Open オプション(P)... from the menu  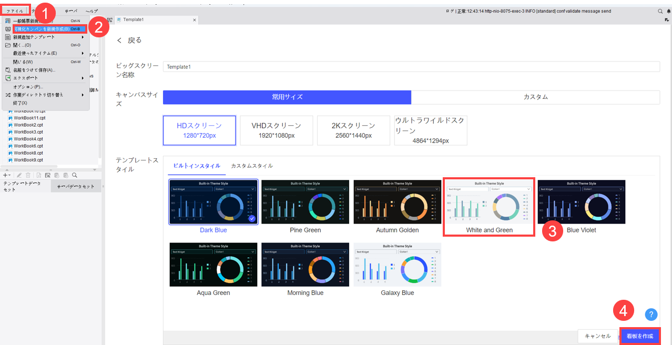pyautogui.click(x=46, y=87)
